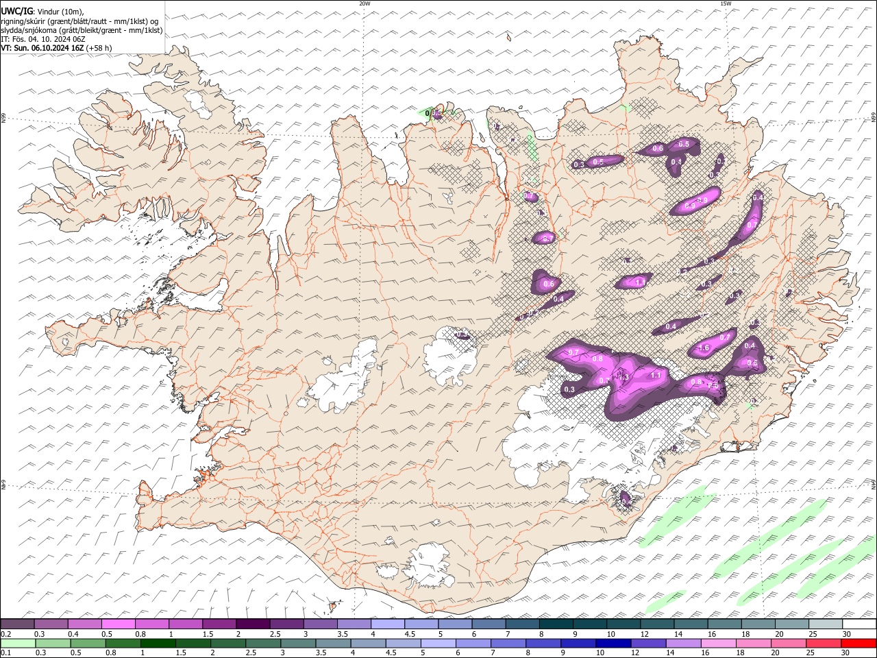The image size is (877, 658).
Task: Pick upper legend swatch starting at 0.2
Action: coord(17,624)
